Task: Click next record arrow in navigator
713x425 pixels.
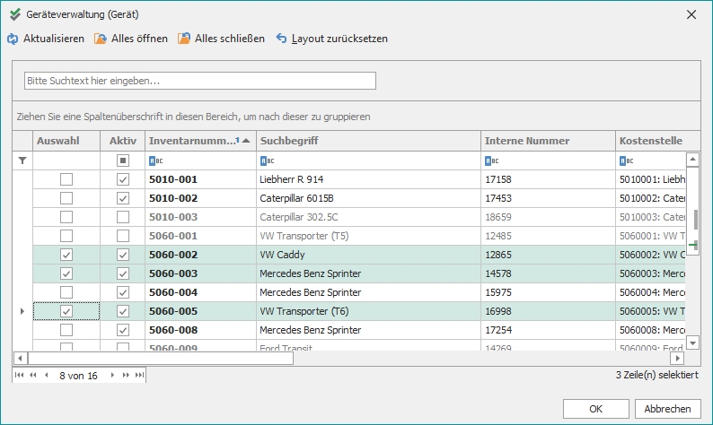Action: click(x=113, y=376)
